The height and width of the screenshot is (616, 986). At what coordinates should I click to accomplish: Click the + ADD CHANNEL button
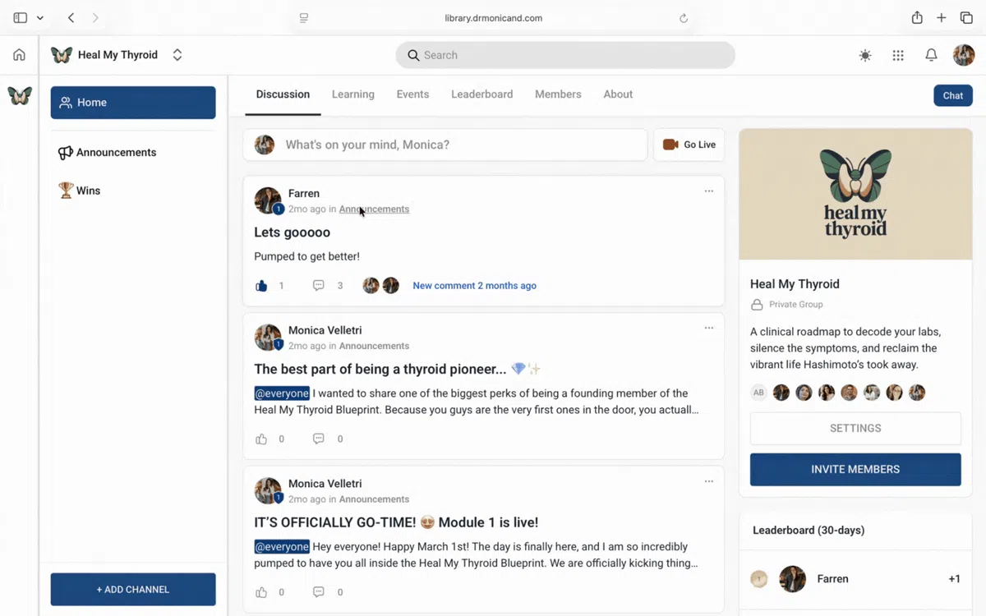(x=133, y=590)
